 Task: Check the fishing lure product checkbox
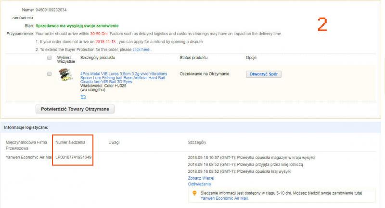(x=49, y=74)
